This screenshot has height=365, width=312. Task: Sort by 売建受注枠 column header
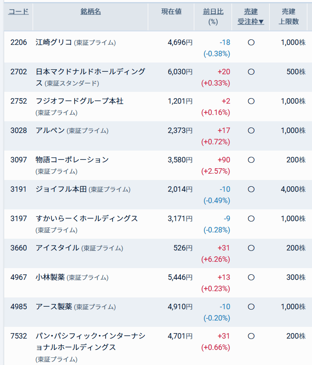(x=251, y=16)
